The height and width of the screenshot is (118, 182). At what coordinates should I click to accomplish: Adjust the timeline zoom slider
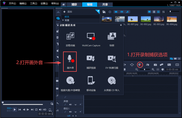point(145,69)
